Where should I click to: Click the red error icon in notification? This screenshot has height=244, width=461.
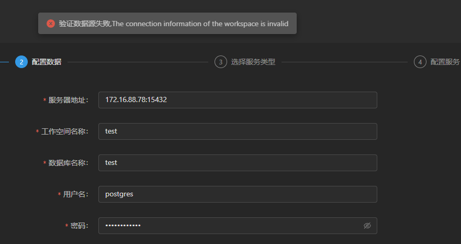coord(51,24)
